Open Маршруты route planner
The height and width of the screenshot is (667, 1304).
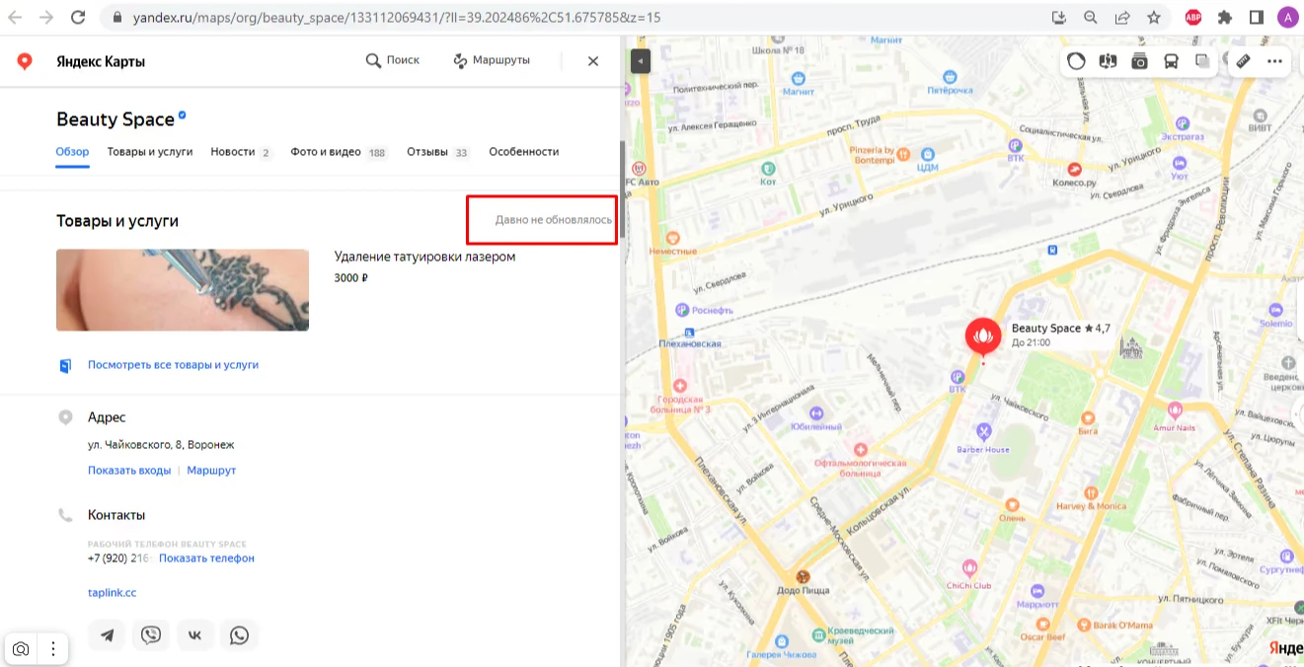tap(492, 60)
